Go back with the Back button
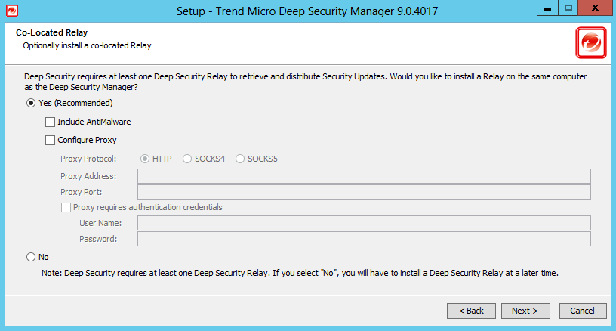This screenshot has height=331, width=616. pyautogui.click(x=472, y=311)
